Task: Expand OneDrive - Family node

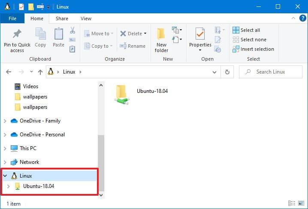Action: [x=5, y=121]
